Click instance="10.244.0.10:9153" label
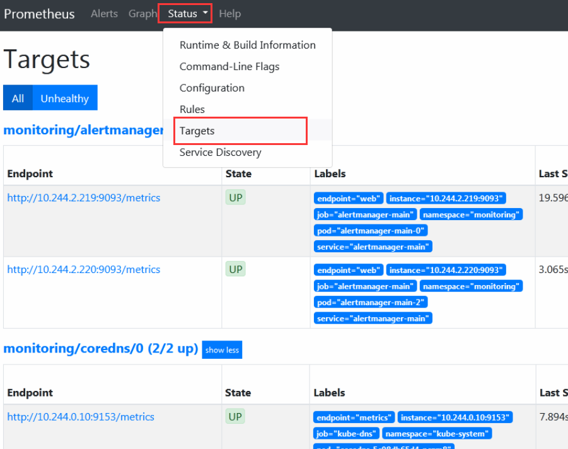Screen dimensions: 568x449 (455, 417)
